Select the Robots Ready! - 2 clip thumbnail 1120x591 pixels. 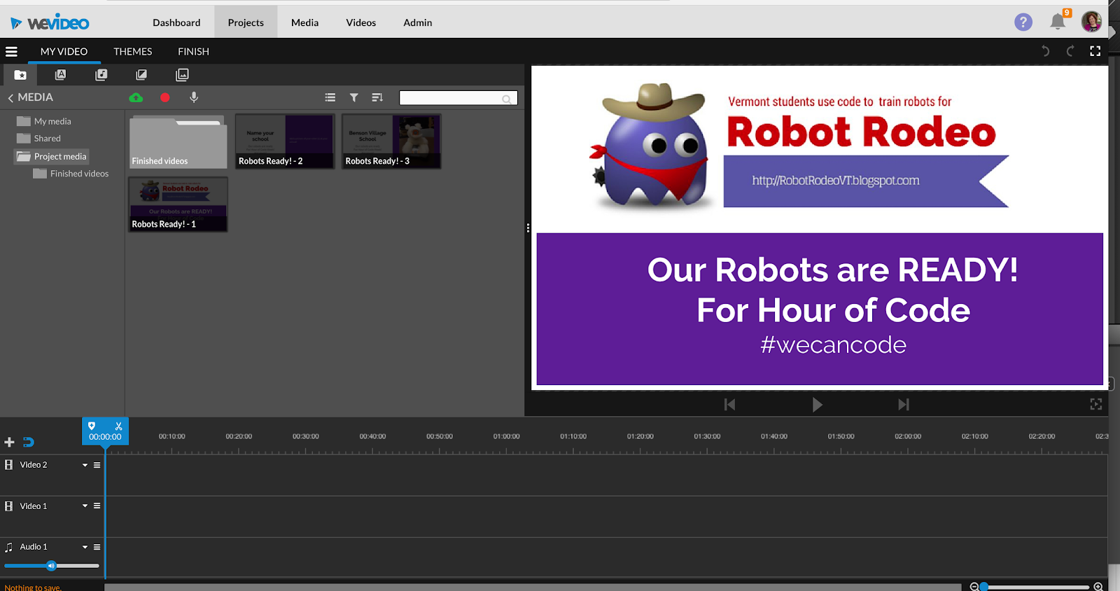[x=285, y=141]
